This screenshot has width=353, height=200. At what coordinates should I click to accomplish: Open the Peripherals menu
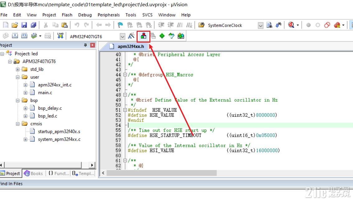pos(109,15)
